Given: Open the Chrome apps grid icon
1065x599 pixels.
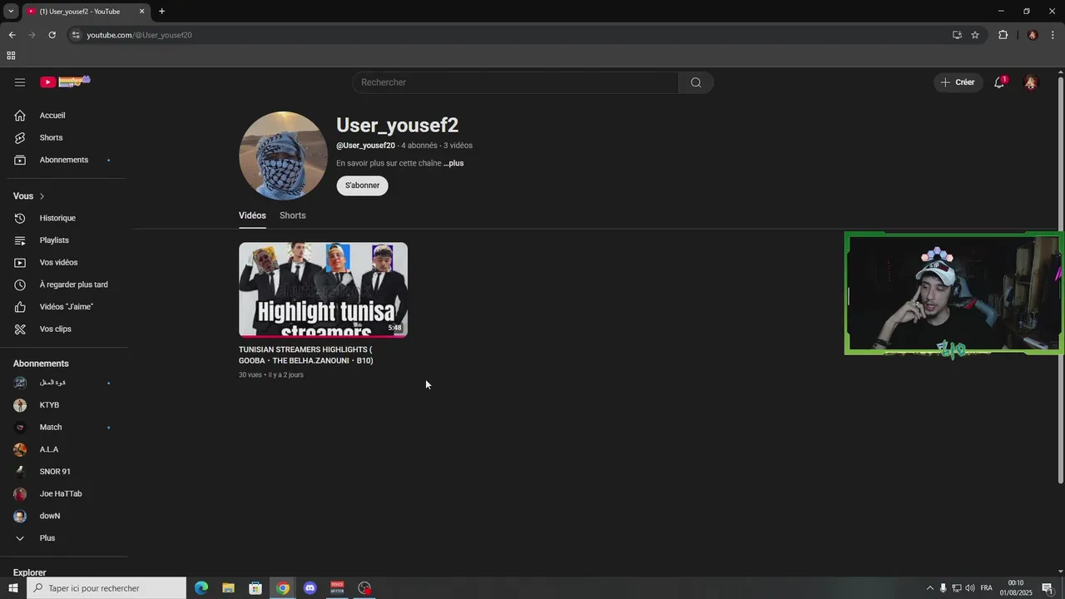Looking at the screenshot, I should click(x=11, y=56).
